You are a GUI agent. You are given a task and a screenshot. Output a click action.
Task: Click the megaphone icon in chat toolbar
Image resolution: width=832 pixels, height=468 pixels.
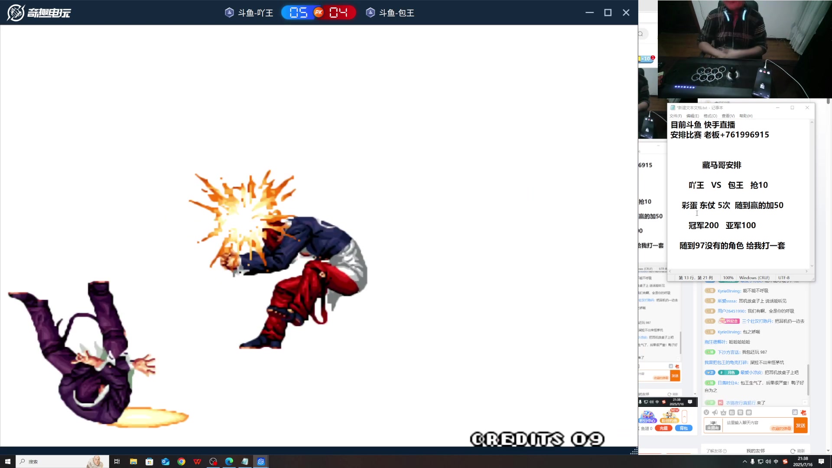[715, 413]
